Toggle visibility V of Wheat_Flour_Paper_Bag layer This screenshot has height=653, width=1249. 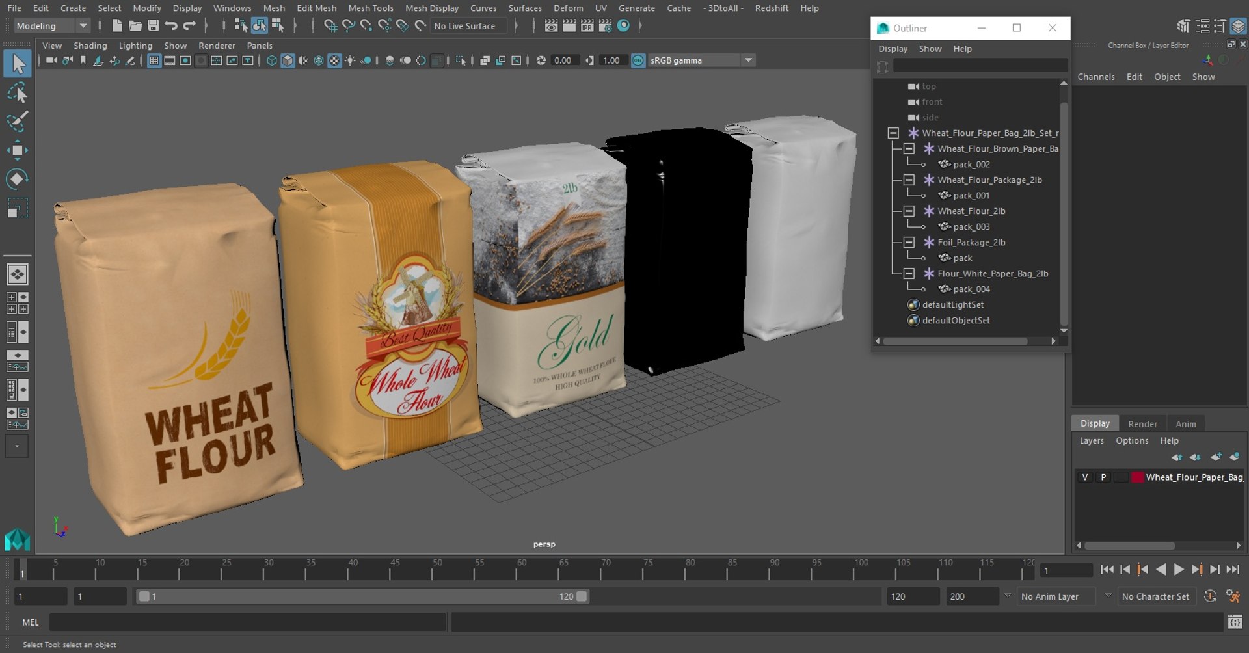pyautogui.click(x=1084, y=477)
